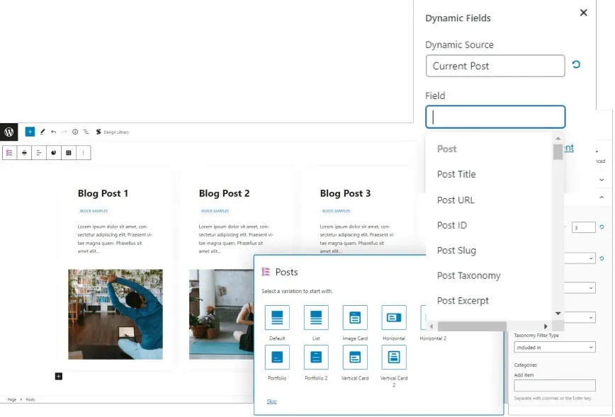This screenshot has height=417, width=615.
Task: Select the pencil edit tool
Action: tap(43, 132)
